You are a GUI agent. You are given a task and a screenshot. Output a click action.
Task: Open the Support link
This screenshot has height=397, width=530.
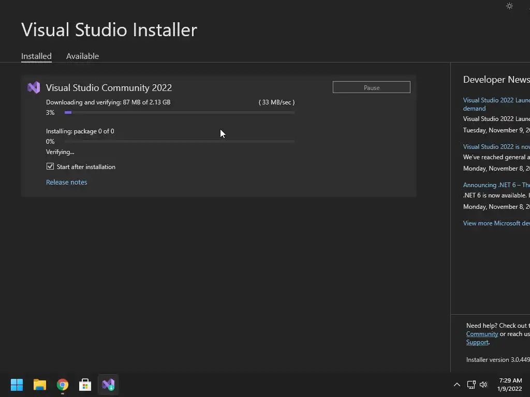tap(477, 342)
